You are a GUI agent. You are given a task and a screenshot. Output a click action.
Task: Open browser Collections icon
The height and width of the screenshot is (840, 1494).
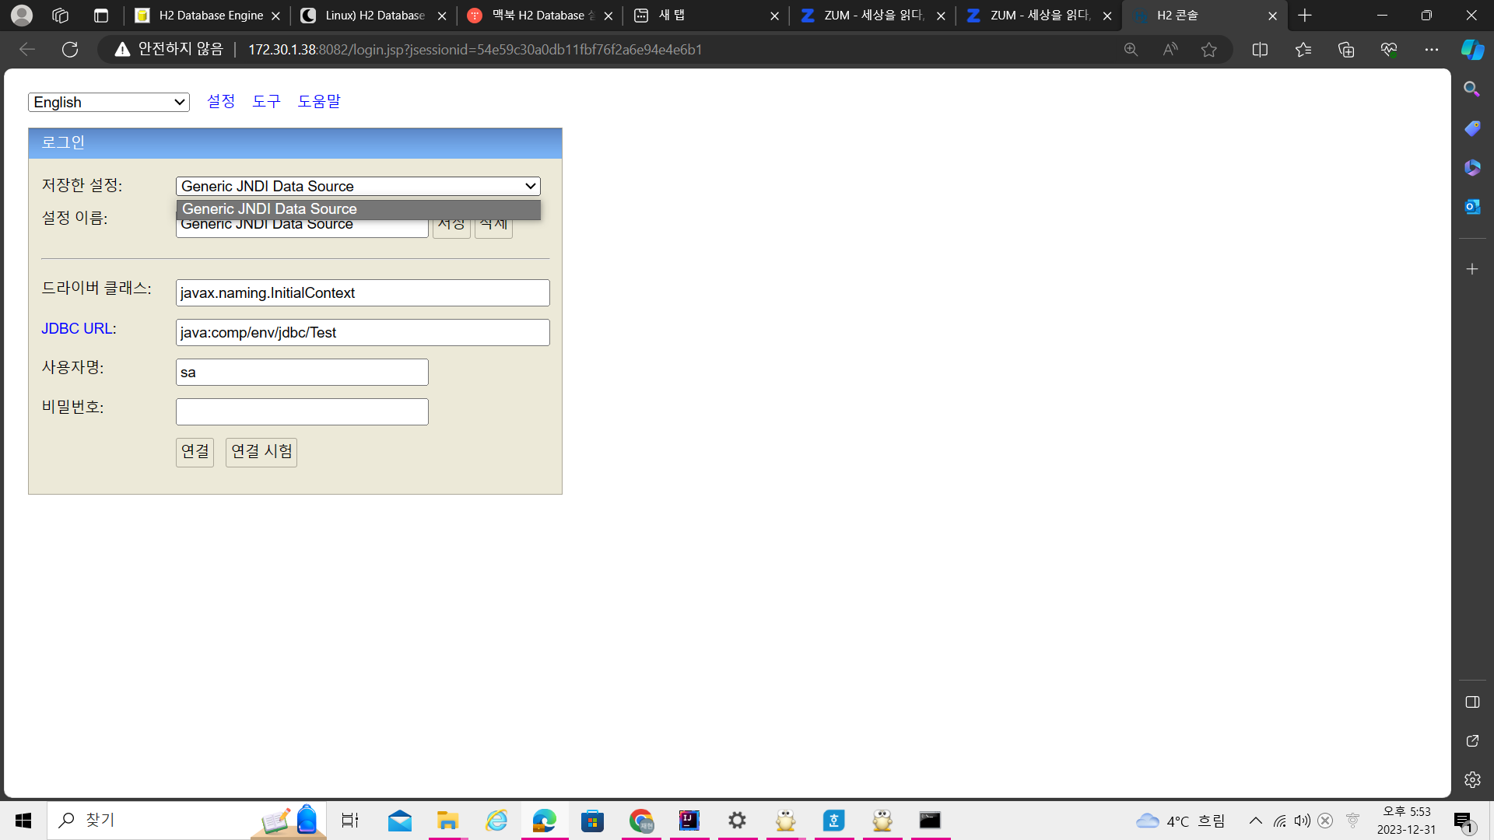(x=1346, y=50)
